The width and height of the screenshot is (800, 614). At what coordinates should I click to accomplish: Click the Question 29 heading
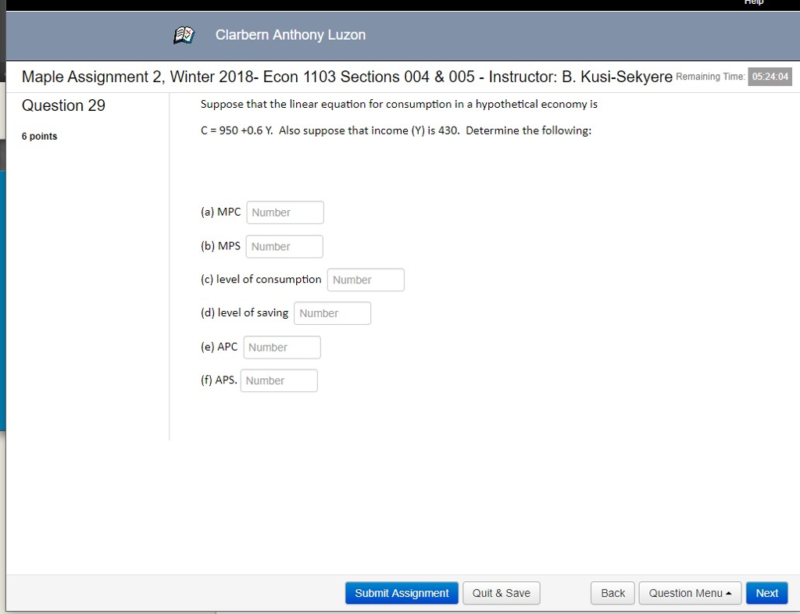63,105
